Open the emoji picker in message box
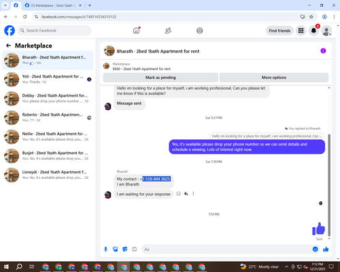 pyautogui.click(x=315, y=250)
